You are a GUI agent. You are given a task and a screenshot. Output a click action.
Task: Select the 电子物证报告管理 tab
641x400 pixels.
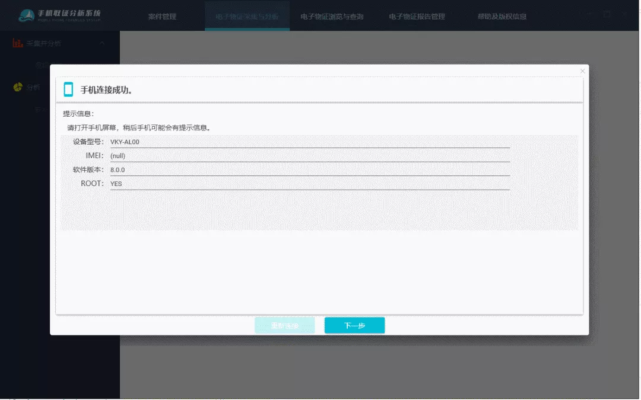pyautogui.click(x=417, y=17)
